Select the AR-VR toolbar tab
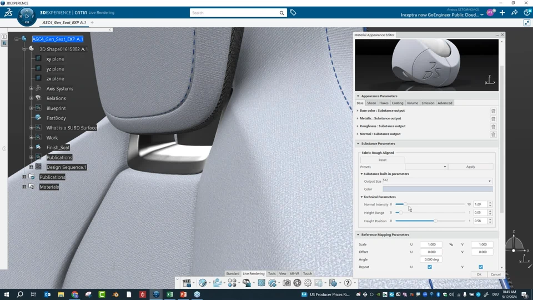533x300 pixels. coord(294,274)
